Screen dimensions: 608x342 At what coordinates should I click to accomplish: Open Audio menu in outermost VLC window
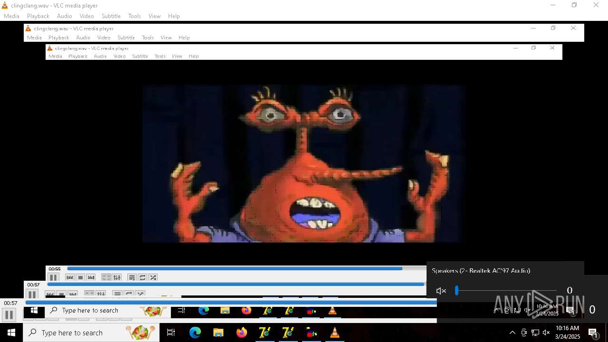[65, 16]
